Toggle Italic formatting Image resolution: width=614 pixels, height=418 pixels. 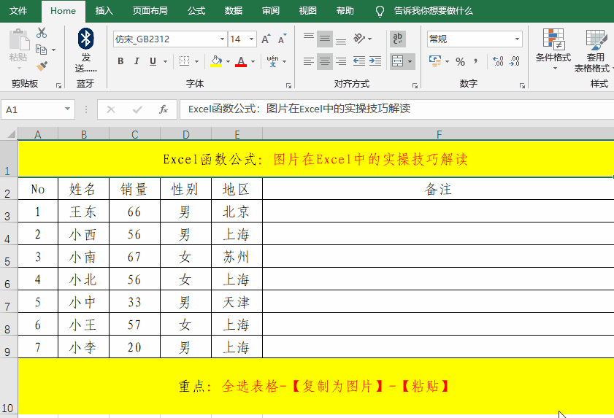pyautogui.click(x=137, y=61)
